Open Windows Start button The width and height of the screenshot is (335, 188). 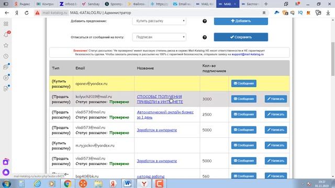tap(7, 183)
